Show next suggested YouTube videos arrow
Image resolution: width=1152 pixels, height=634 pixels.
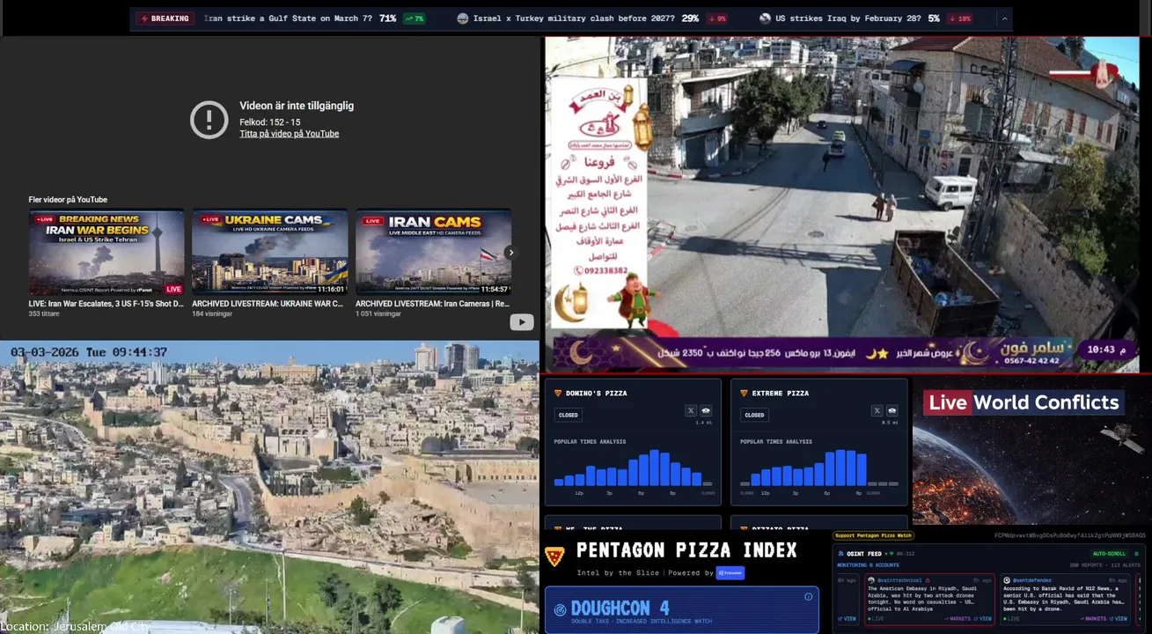pyautogui.click(x=510, y=253)
